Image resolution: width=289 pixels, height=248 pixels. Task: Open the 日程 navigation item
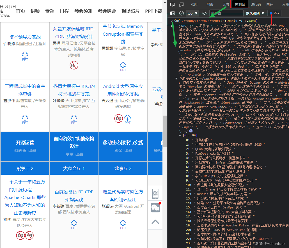click(64, 11)
